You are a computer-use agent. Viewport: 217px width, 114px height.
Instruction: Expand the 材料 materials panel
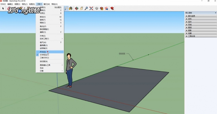click(x=190, y=19)
